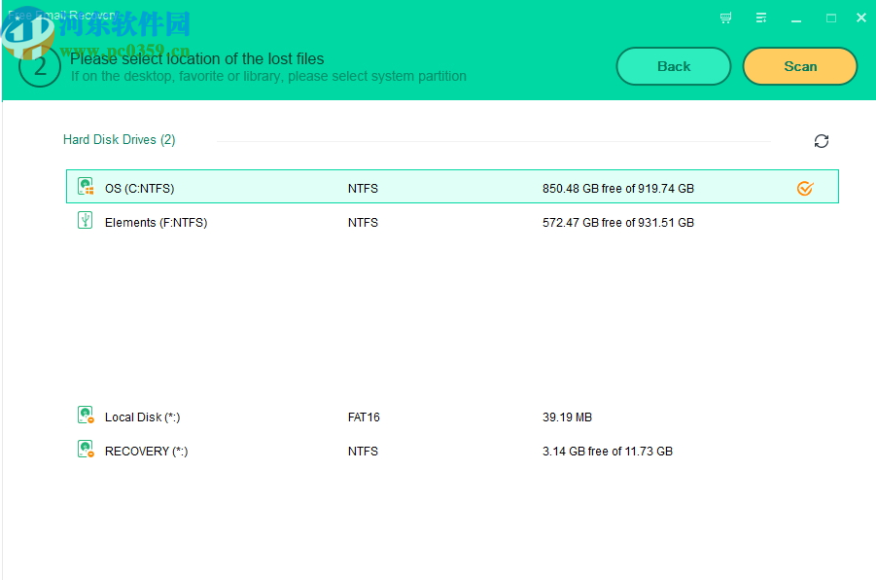Toggle the orange checkmark on OS (C:NTFS)
Screen dimensions: 877x580
[804, 189]
